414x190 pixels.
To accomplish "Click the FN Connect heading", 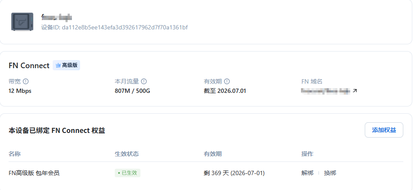I will pyautogui.click(x=29, y=66).
